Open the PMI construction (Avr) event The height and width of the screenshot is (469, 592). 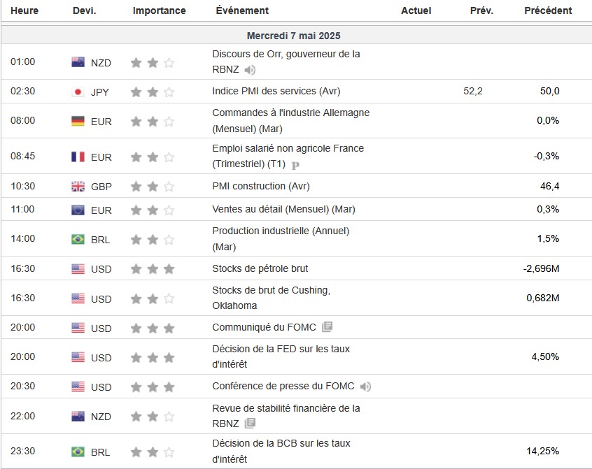pos(260,186)
